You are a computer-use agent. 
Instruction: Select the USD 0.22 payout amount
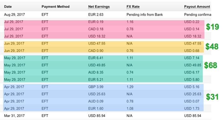192,22
